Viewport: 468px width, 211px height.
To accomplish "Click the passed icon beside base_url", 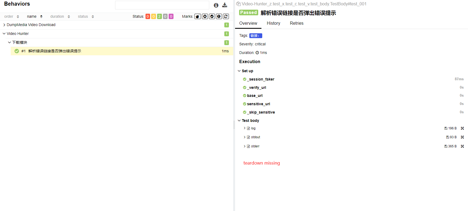I will 244,96.
